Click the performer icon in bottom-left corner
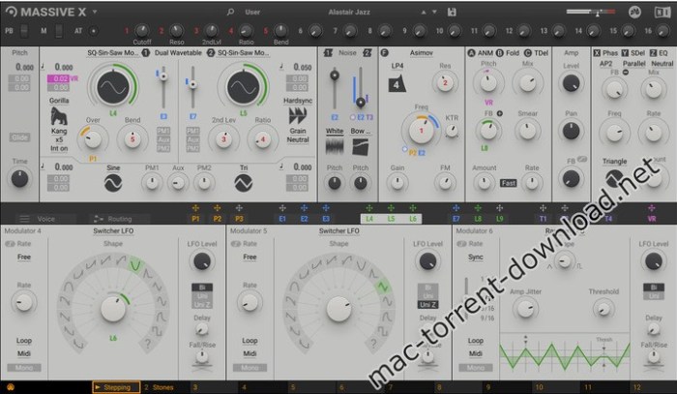 click(x=11, y=387)
